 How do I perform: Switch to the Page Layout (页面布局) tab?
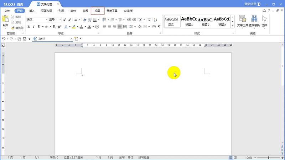[46, 11]
